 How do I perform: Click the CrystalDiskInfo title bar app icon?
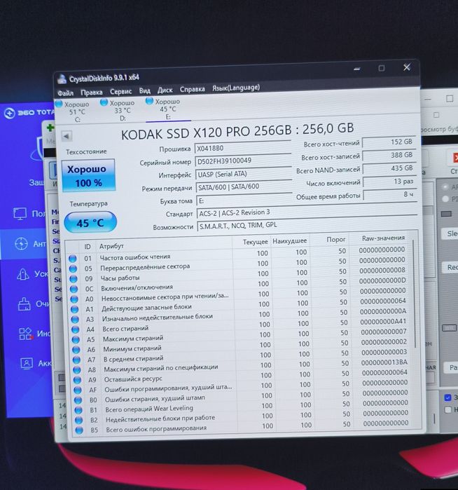pos(62,79)
